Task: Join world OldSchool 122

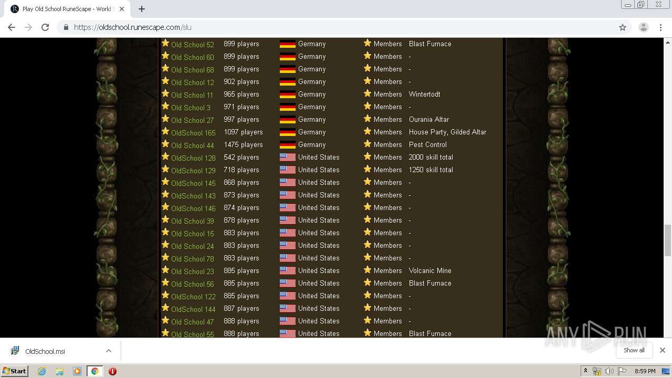Action: pyautogui.click(x=193, y=297)
